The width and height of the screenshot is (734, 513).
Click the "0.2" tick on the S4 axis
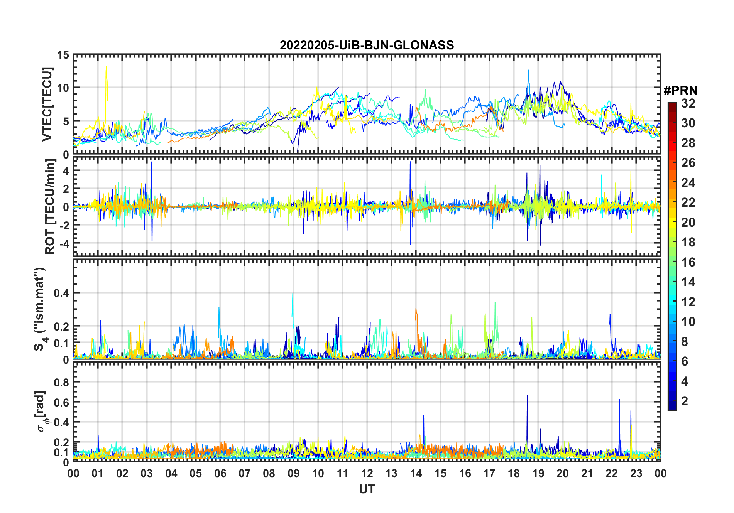click(61, 326)
